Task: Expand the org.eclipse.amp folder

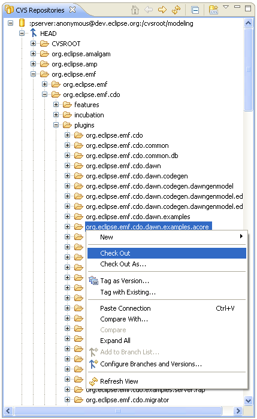Action: pyautogui.click(x=33, y=63)
